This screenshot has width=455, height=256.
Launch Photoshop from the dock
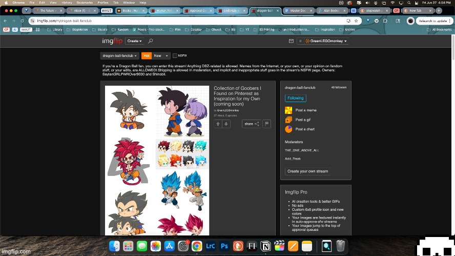[x=224, y=246]
